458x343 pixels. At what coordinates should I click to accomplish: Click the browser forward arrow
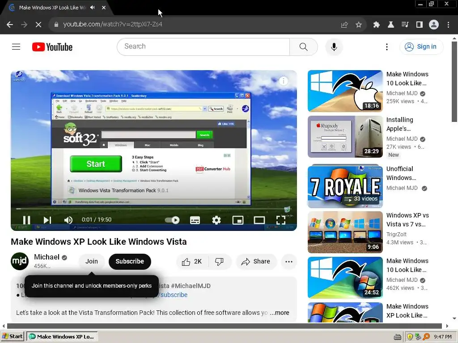[x=24, y=25]
